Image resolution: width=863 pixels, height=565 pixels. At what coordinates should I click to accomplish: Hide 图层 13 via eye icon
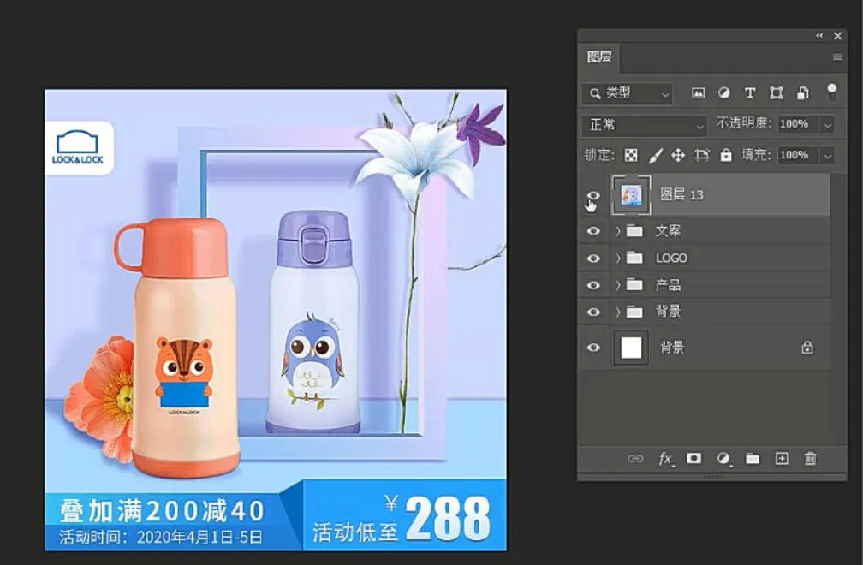(593, 195)
